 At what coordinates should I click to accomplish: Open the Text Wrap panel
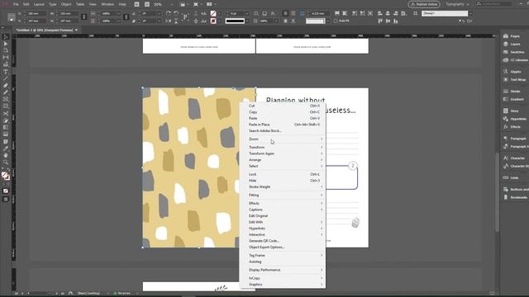[514, 80]
